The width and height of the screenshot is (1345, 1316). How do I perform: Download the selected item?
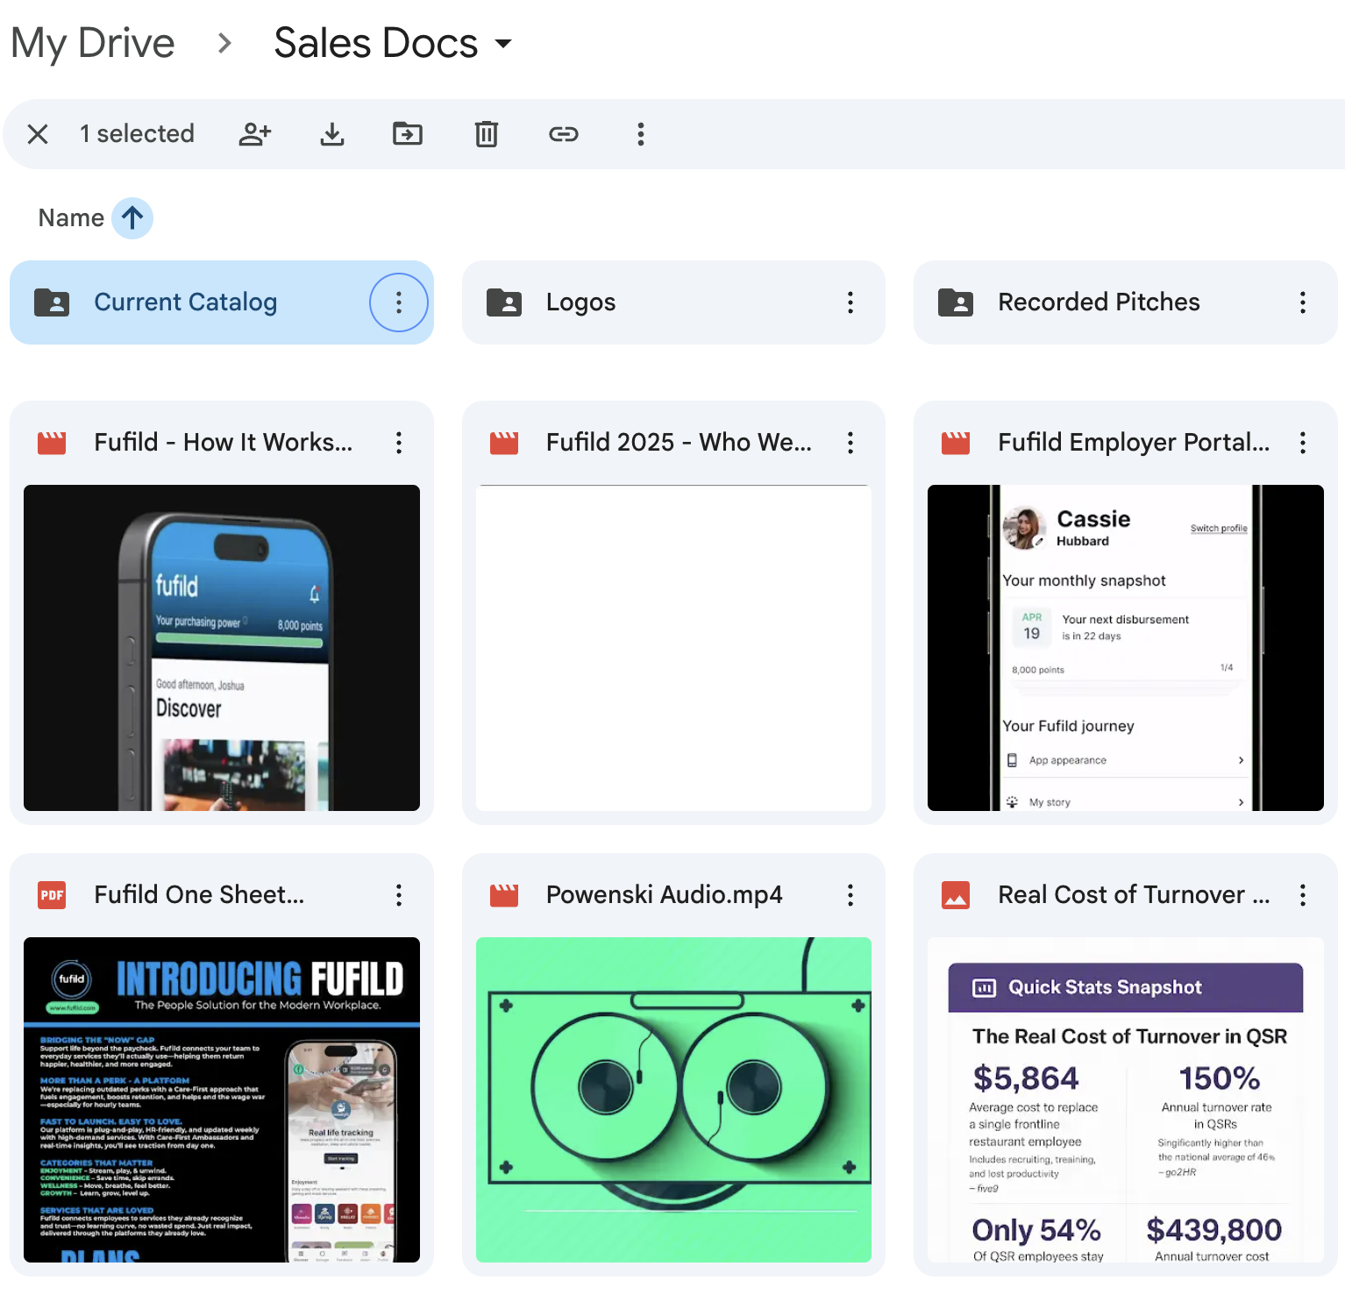coord(332,134)
